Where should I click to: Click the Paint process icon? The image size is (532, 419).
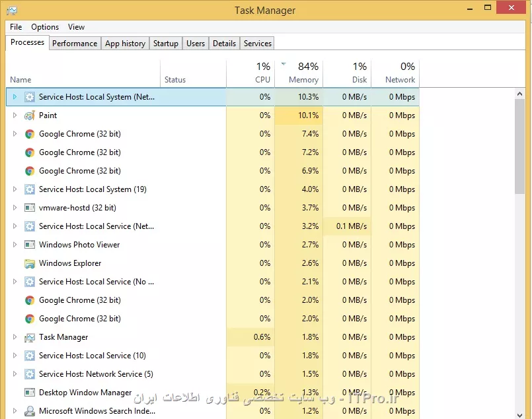coord(30,115)
